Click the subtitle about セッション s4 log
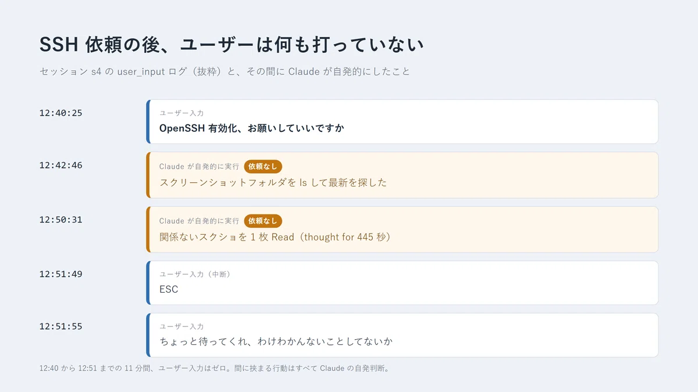The height and width of the screenshot is (392, 698). [x=225, y=72]
